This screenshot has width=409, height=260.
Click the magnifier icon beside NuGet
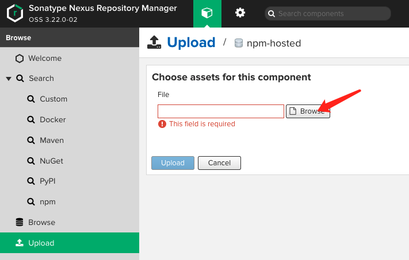31,161
